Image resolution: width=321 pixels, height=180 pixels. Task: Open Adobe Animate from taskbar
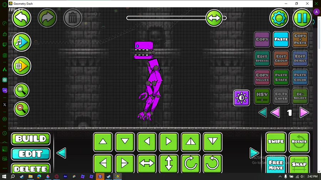(x=65, y=176)
